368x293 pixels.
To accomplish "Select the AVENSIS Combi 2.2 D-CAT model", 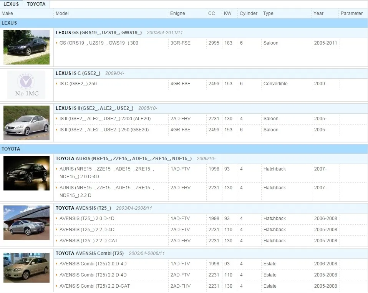I will click(94, 286).
